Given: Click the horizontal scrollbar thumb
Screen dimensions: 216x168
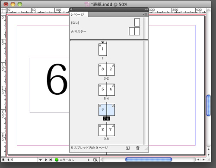Looking at the screenshot, I should click(149, 159).
